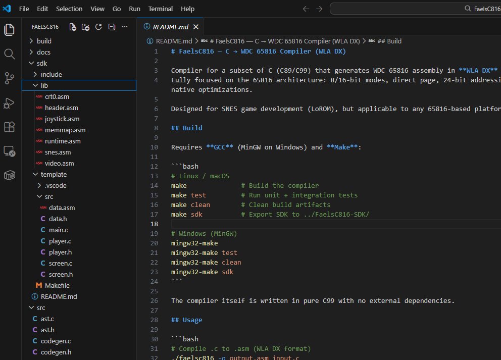This screenshot has height=360, width=501.
Task: Collapse the src folder under template
Action: coord(49,197)
